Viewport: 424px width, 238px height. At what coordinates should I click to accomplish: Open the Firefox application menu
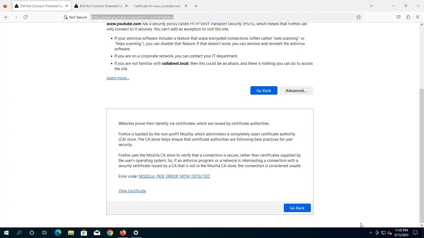point(418,17)
